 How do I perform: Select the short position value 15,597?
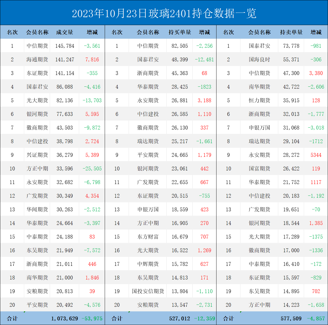(x=291, y=278)
